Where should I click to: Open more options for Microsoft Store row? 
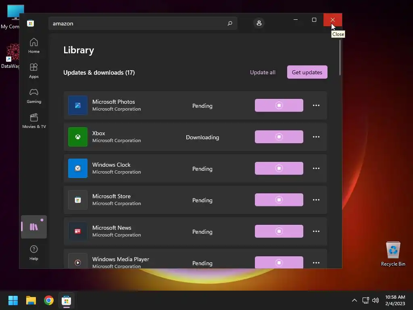[316, 200]
